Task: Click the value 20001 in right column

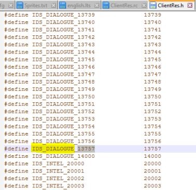Action: 152,171
